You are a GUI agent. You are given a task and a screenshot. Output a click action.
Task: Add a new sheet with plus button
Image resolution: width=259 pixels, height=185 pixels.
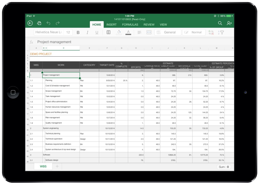[57, 166]
